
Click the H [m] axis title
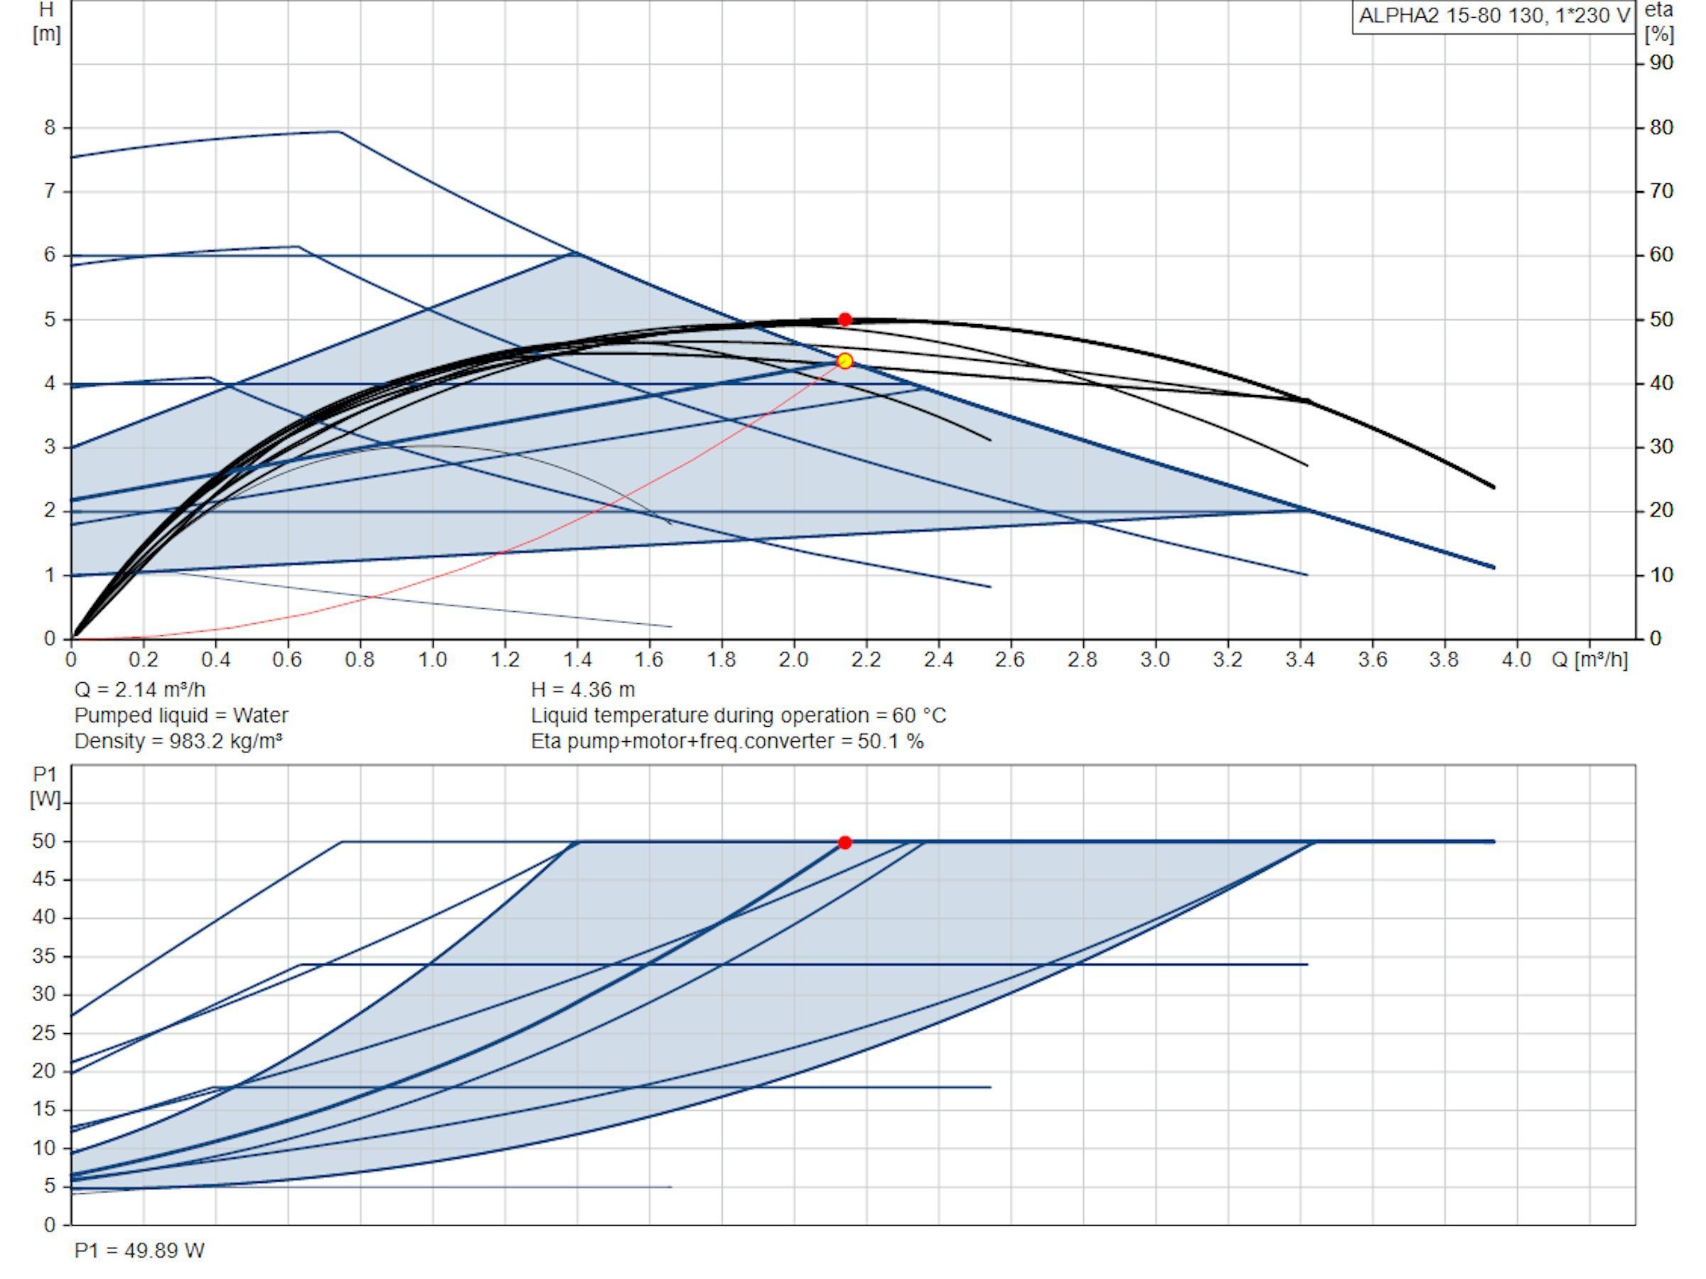tap(47, 22)
